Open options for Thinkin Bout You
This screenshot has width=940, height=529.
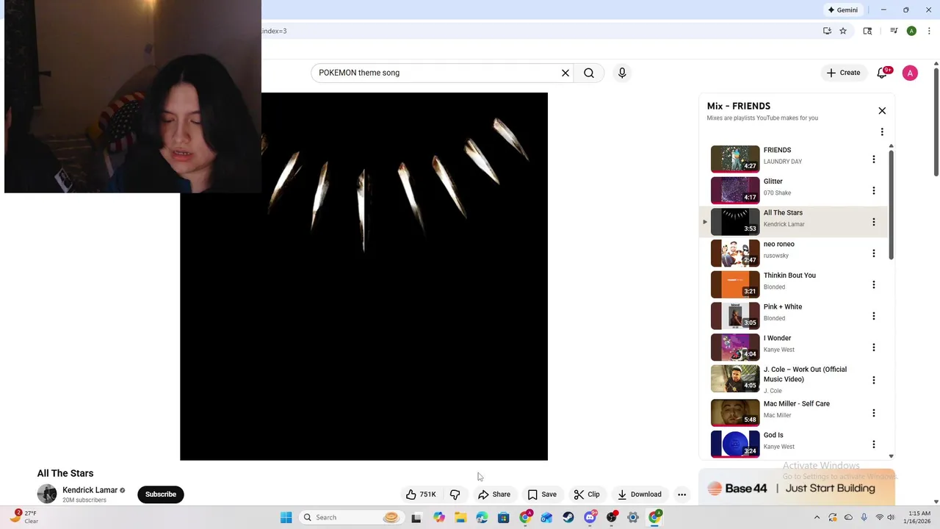point(873,285)
